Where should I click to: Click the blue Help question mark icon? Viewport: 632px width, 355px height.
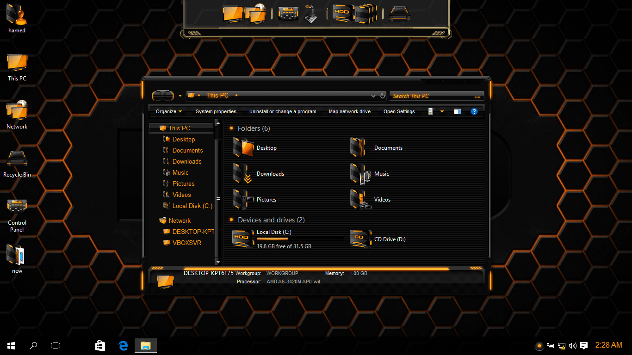(474, 111)
